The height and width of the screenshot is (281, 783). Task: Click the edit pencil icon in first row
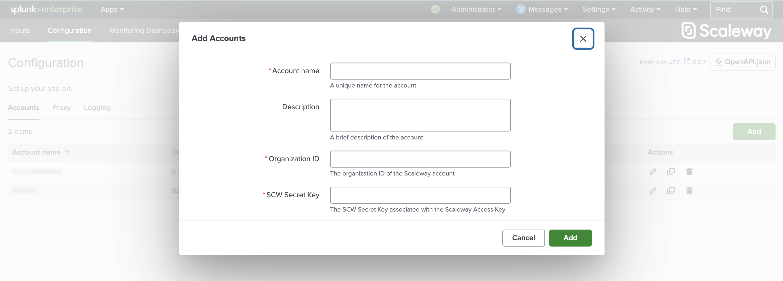click(652, 172)
